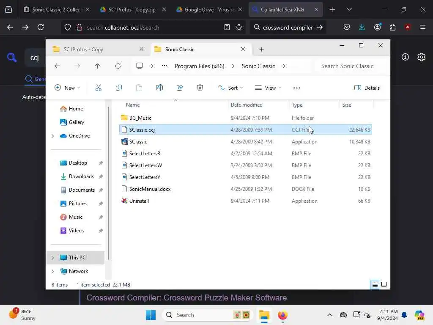The image size is (433, 325).
Task: Switch to details list view in status bar
Action: (375, 284)
